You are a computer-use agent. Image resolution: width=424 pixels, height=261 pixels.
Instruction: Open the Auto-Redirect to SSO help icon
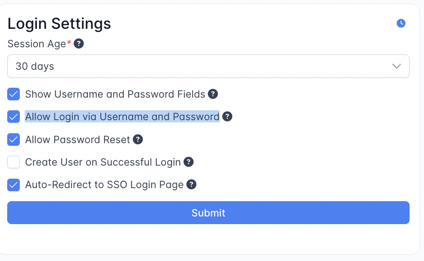click(192, 184)
